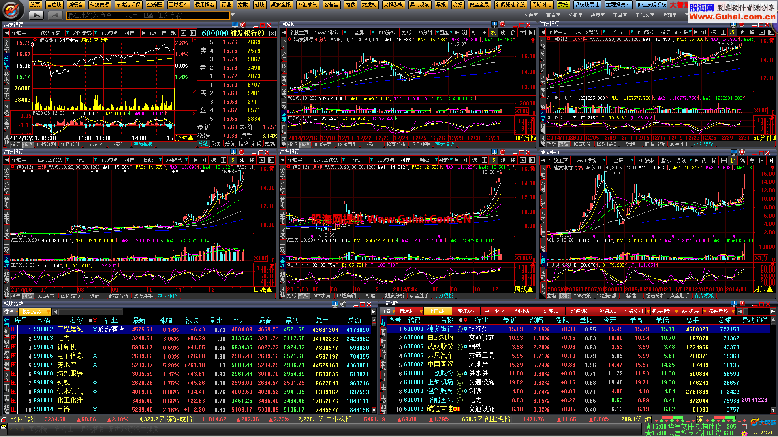This screenshot has width=778, height=437.
Task: Switch to the 深证A股 tab
Action: click(466, 311)
